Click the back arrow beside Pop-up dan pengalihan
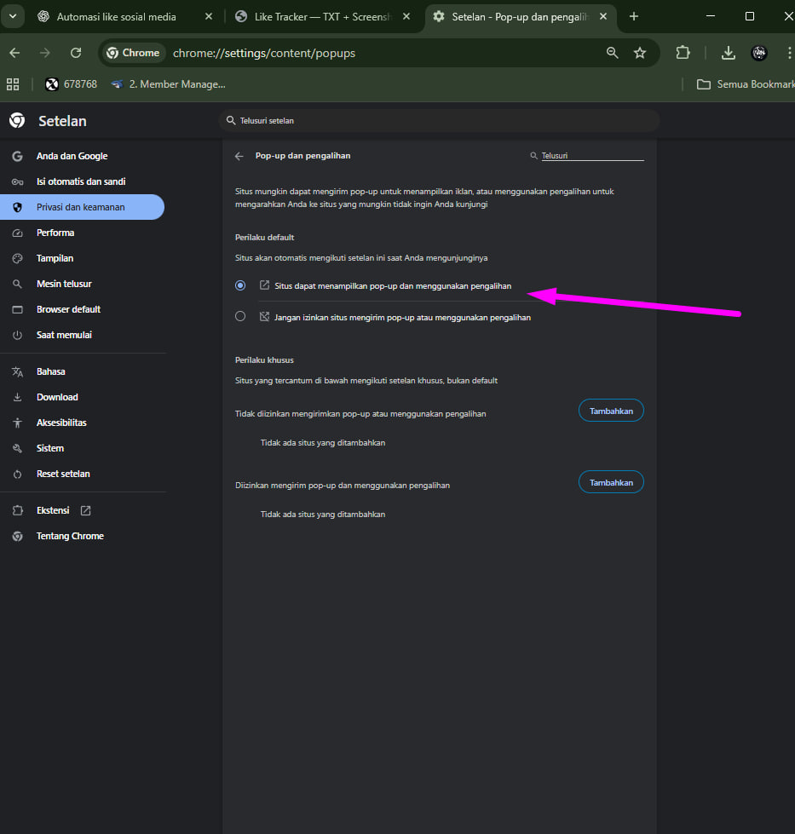The height and width of the screenshot is (834, 795). (x=239, y=156)
